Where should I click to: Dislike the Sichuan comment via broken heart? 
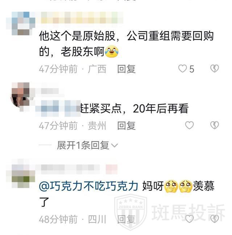[215, 219]
